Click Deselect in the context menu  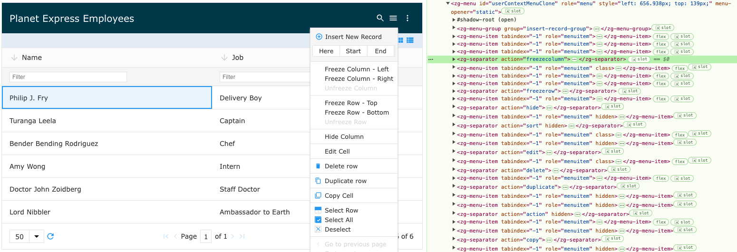[x=338, y=230]
